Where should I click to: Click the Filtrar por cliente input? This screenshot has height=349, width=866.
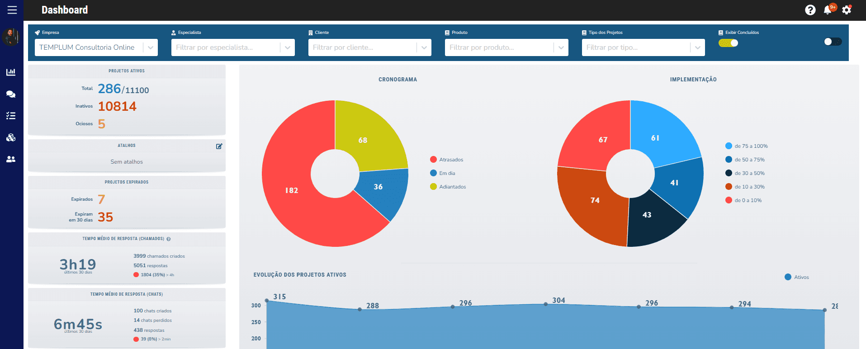click(363, 47)
